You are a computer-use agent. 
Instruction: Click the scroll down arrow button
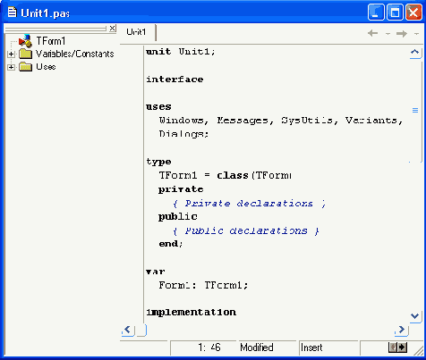pos(415,315)
